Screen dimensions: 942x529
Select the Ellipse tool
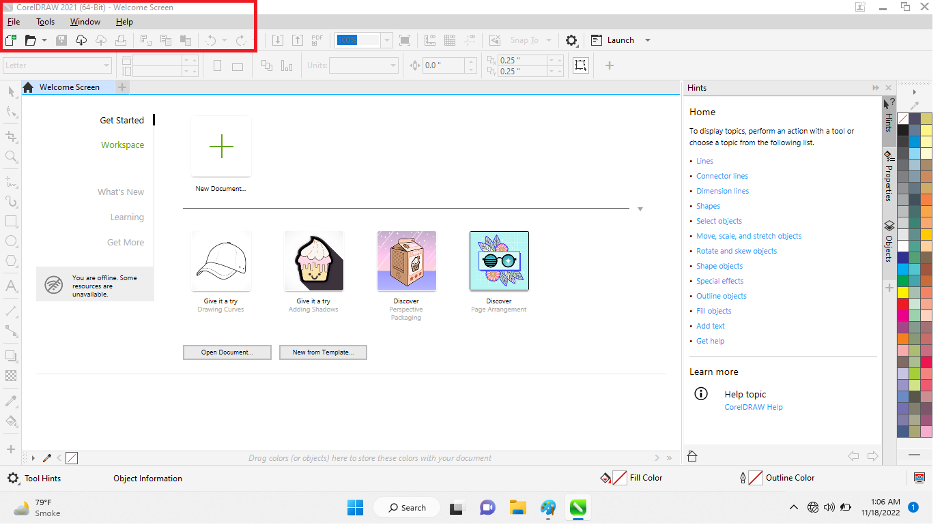(11, 241)
